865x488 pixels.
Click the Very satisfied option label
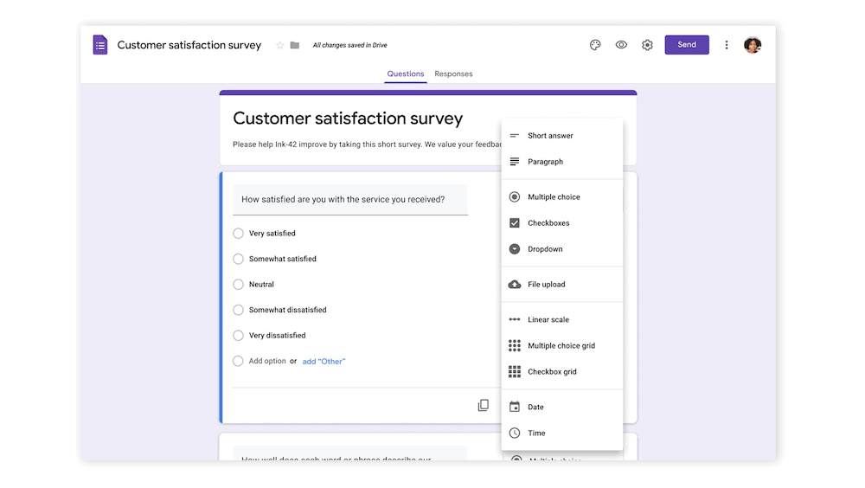[272, 233]
